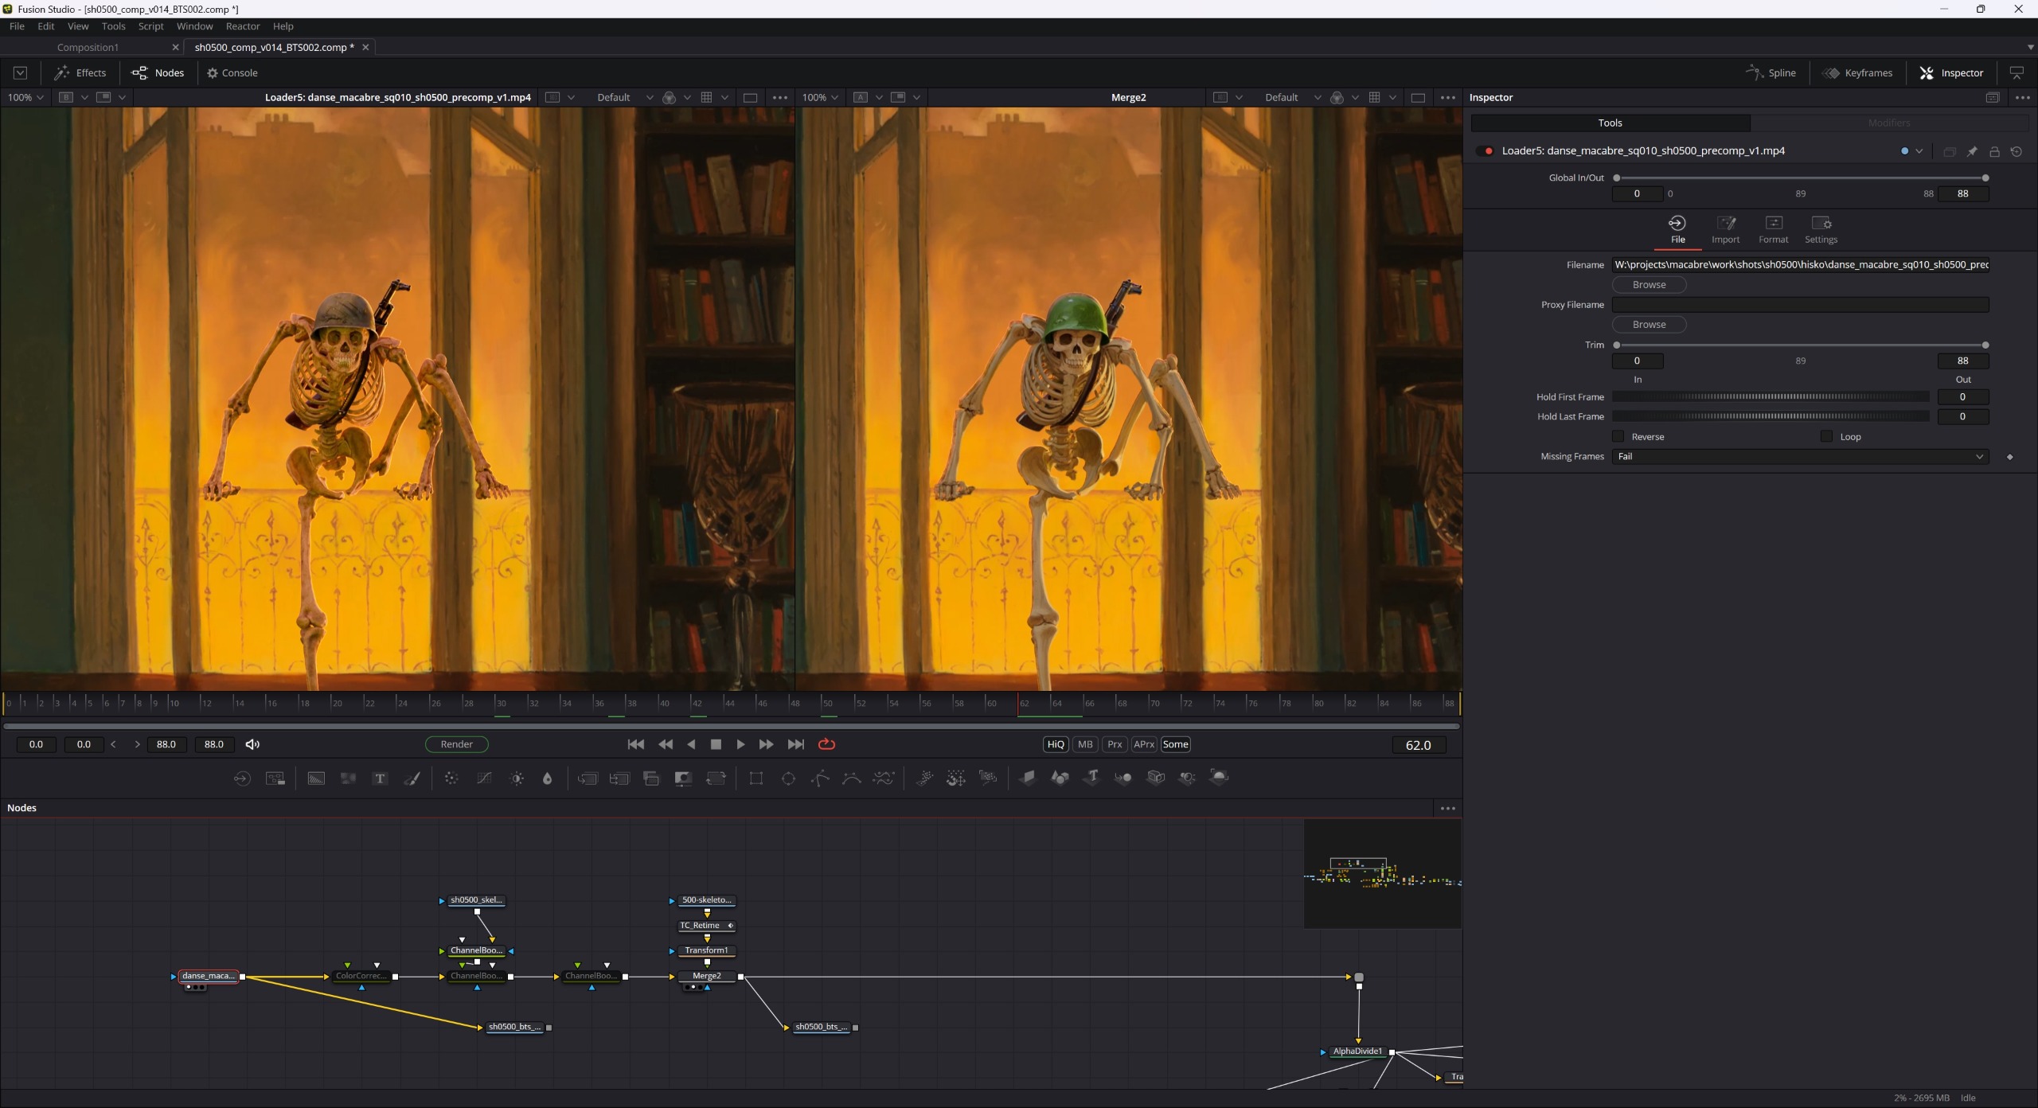The height and width of the screenshot is (1108, 2038).
Task: Add a Color Curves node from toolbar
Action: click(x=484, y=778)
